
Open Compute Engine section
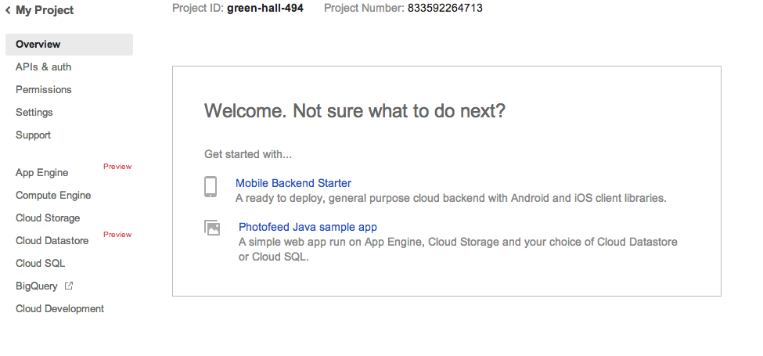tap(53, 196)
